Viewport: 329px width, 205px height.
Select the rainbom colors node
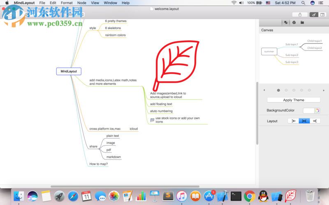click(115, 35)
